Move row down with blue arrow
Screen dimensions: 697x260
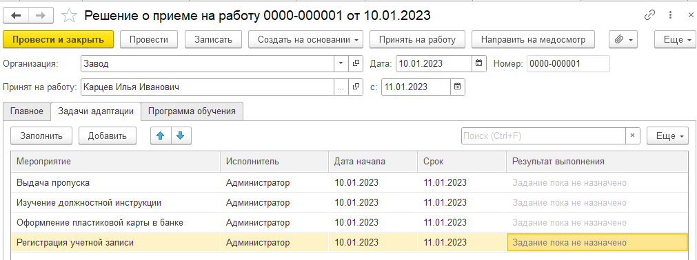click(x=181, y=136)
